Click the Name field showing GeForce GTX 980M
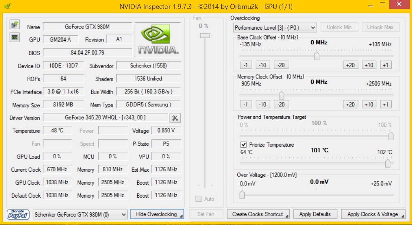 [x=88, y=27]
